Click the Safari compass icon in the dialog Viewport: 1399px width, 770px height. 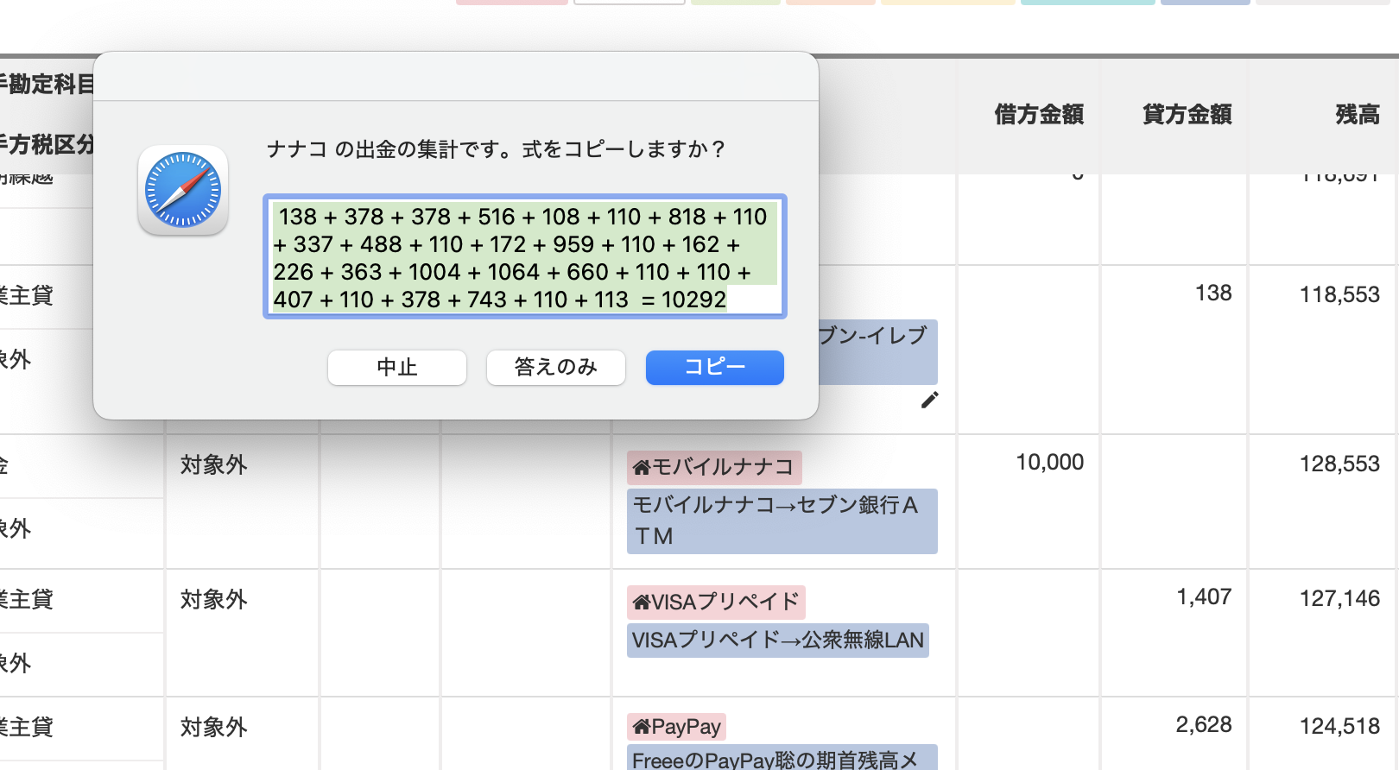pyautogui.click(x=183, y=190)
